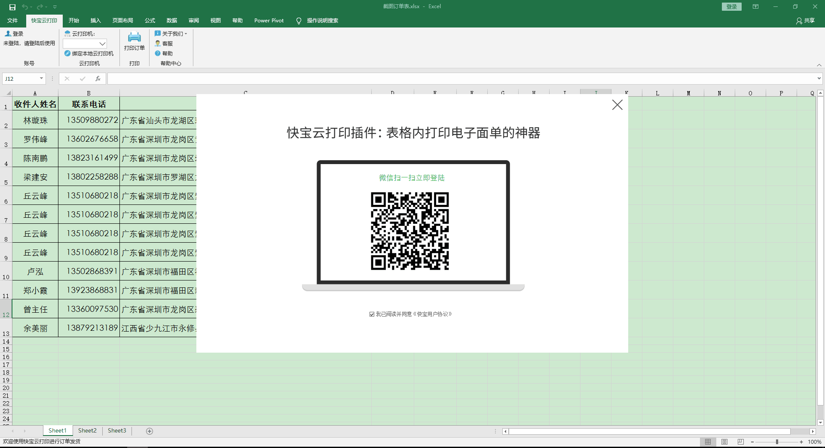Image resolution: width=825 pixels, height=448 pixels.
Task: Close the 快宝云打印 login dialog
Action: click(x=617, y=105)
